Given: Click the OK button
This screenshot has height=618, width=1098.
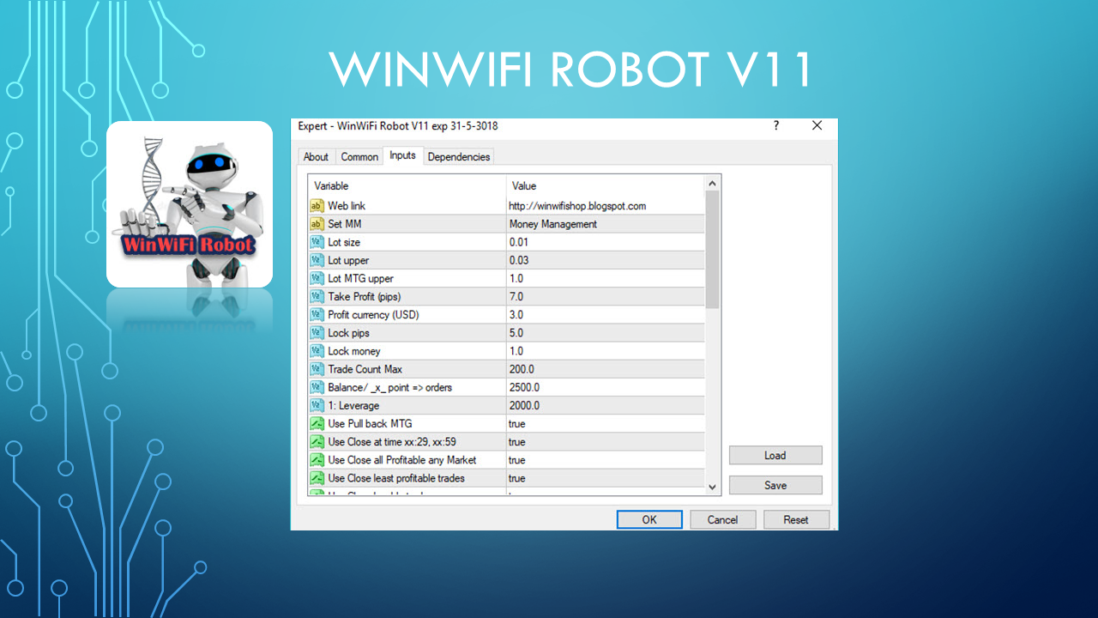Looking at the screenshot, I should tap(649, 519).
